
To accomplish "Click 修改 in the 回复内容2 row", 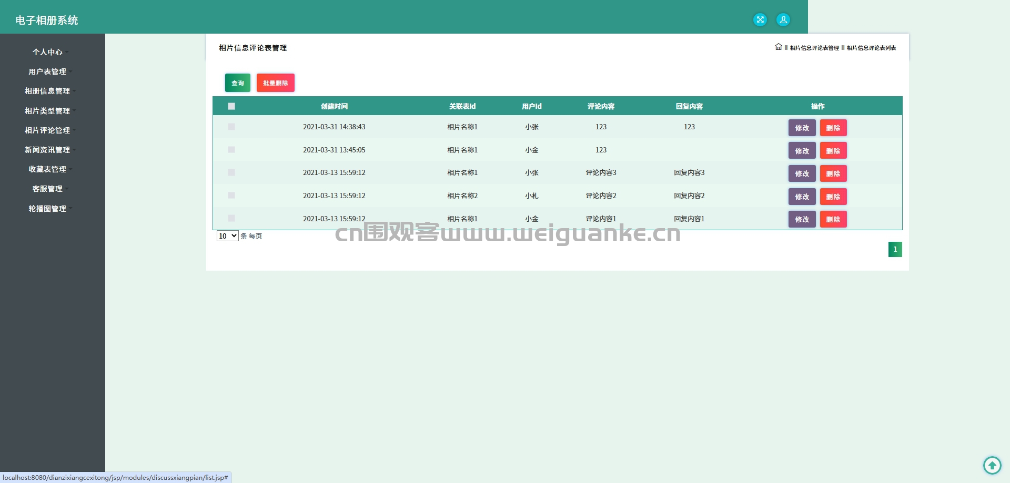I will point(802,197).
